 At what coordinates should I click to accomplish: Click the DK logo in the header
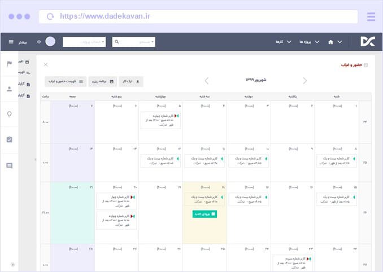[x=367, y=41]
